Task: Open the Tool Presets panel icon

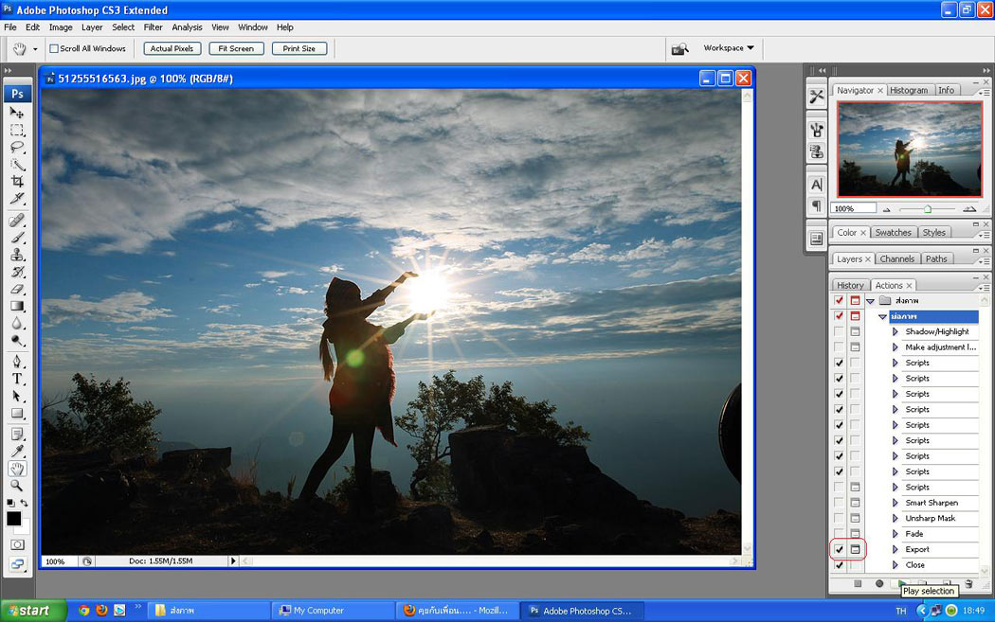Action: click(x=816, y=97)
